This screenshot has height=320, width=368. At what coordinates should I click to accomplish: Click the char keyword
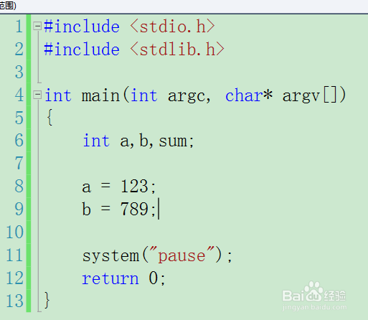(244, 95)
